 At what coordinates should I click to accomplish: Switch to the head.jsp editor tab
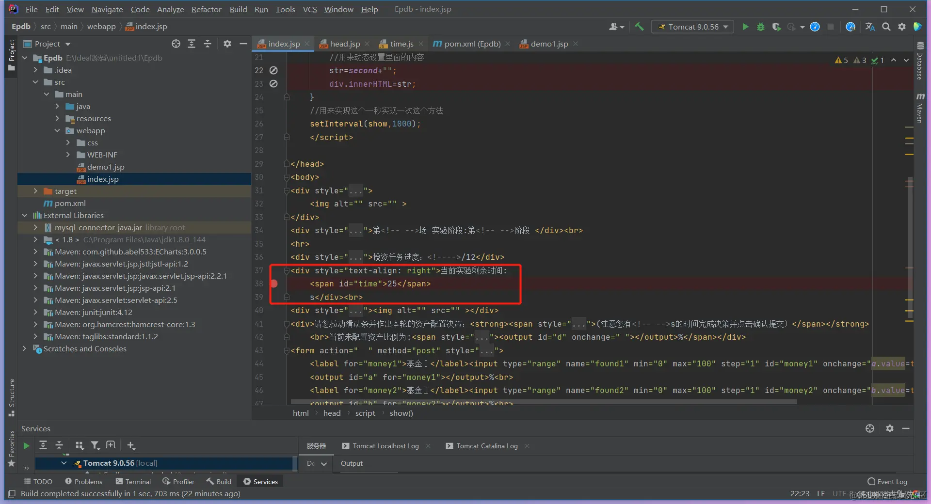[345, 44]
